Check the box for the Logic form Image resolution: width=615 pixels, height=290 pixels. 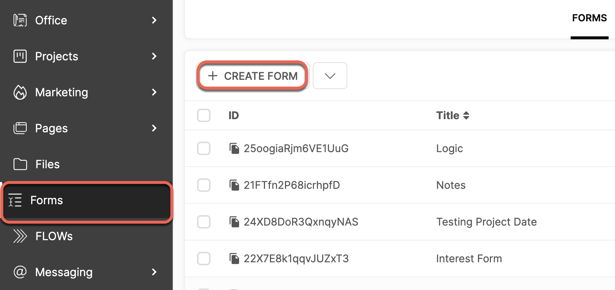click(204, 148)
